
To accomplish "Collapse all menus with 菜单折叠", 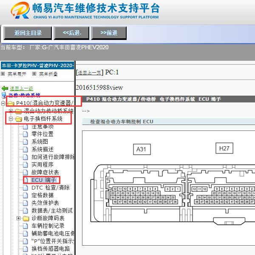I will [x=48, y=74].
